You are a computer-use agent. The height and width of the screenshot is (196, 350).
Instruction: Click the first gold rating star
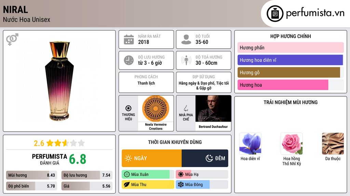[50, 143]
